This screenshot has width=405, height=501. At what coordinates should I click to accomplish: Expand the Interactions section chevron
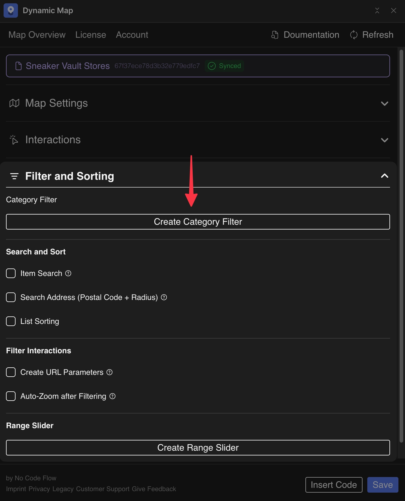point(385,140)
